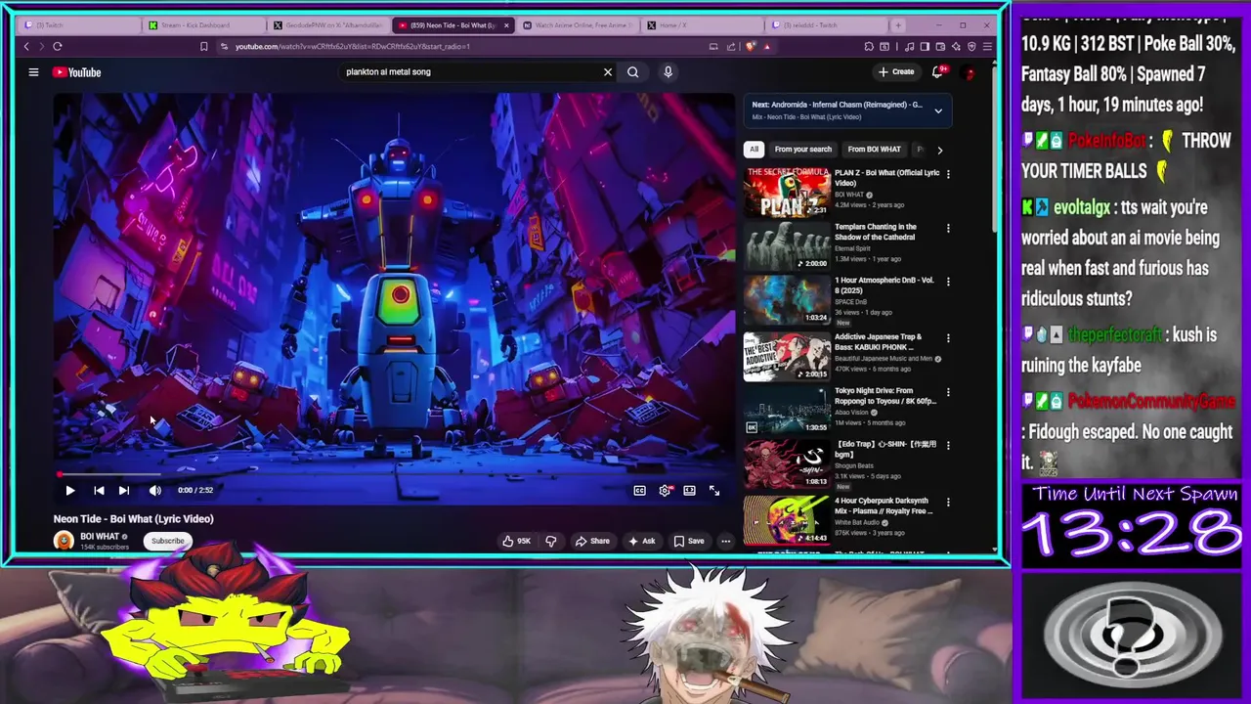The width and height of the screenshot is (1251, 704).
Task: Mute the video volume
Action: click(x=154, y=490)
